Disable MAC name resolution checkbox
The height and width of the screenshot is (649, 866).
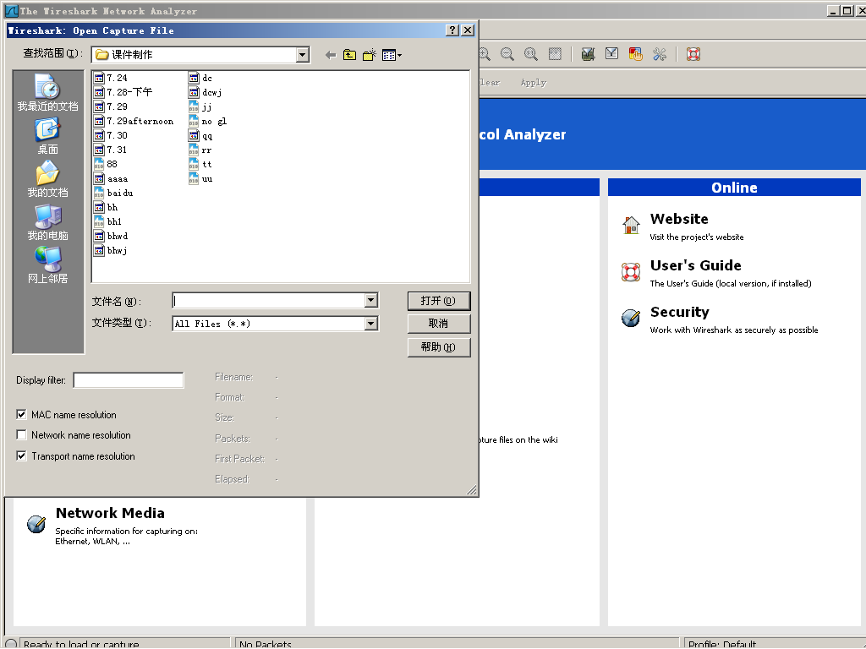click(21, 414)
